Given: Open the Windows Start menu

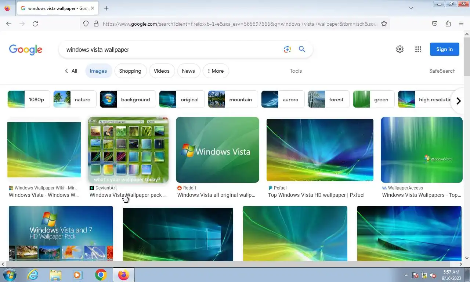Looking at the screenshot, I should click(9, 275).
